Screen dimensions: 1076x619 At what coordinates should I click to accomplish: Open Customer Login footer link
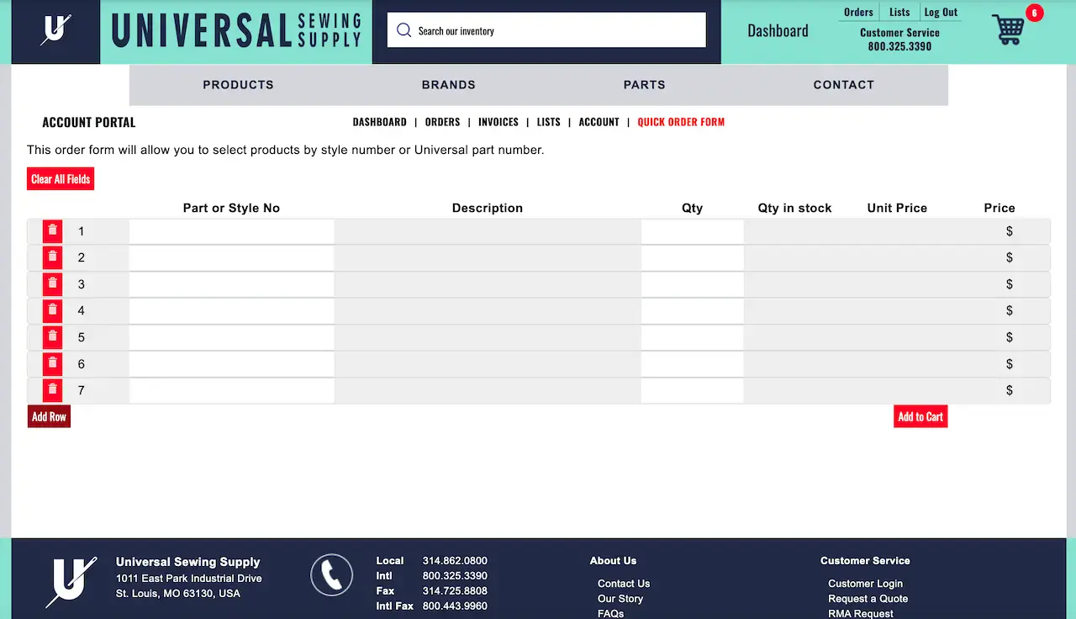[x=865, y=584]
